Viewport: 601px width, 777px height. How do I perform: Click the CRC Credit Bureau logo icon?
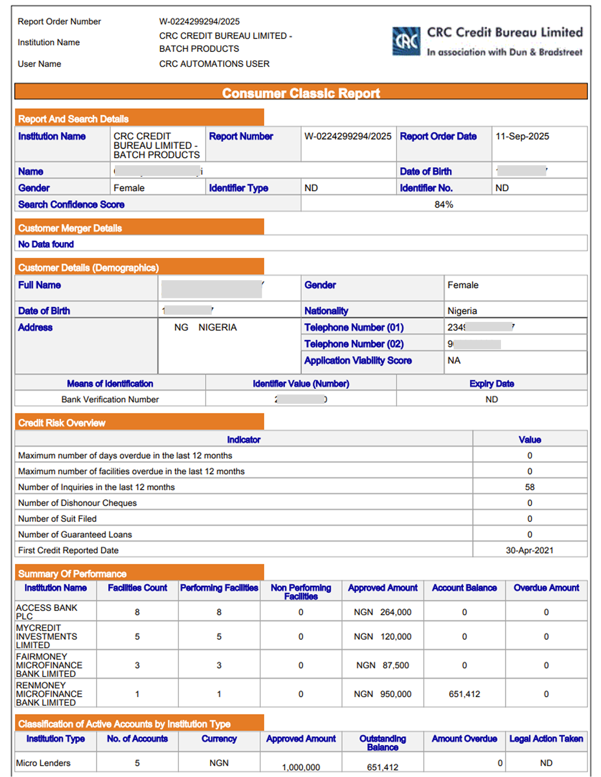pyautogui.click(x=406, y=41)
